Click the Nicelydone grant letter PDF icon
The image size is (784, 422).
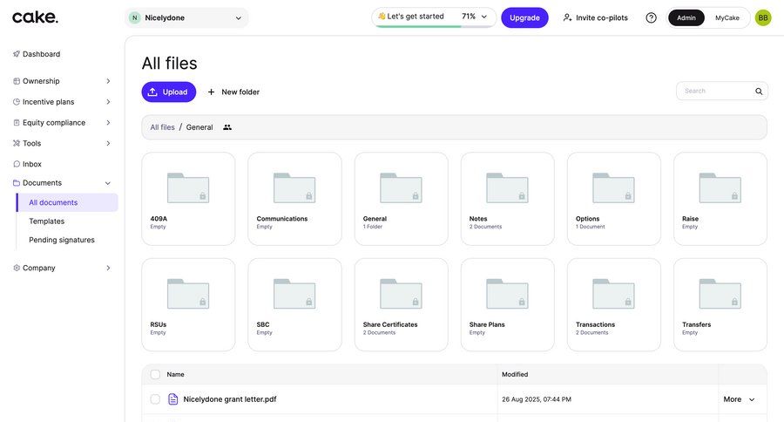[x=173, y=399]
